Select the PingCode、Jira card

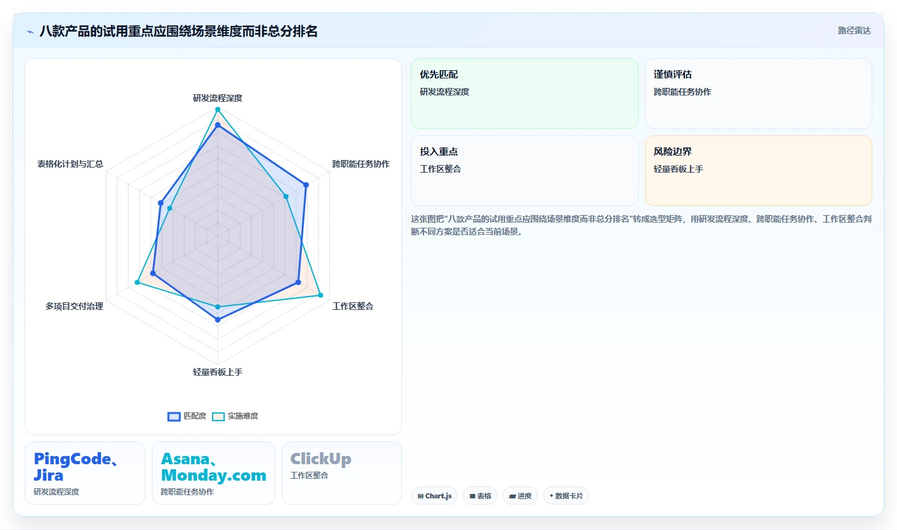pyautogui.click(x=85, y=473)
